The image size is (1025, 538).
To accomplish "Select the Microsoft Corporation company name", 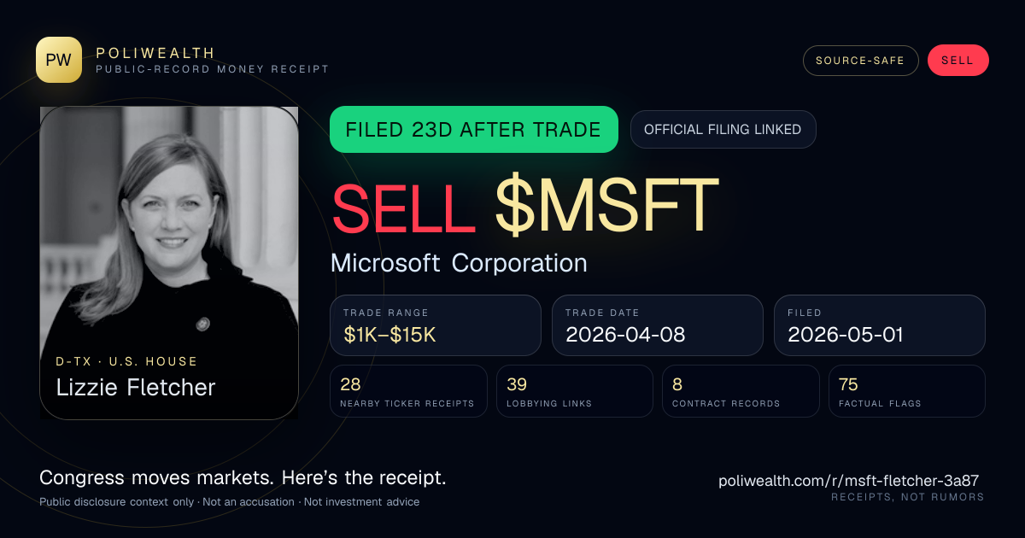I will point(459,262).
